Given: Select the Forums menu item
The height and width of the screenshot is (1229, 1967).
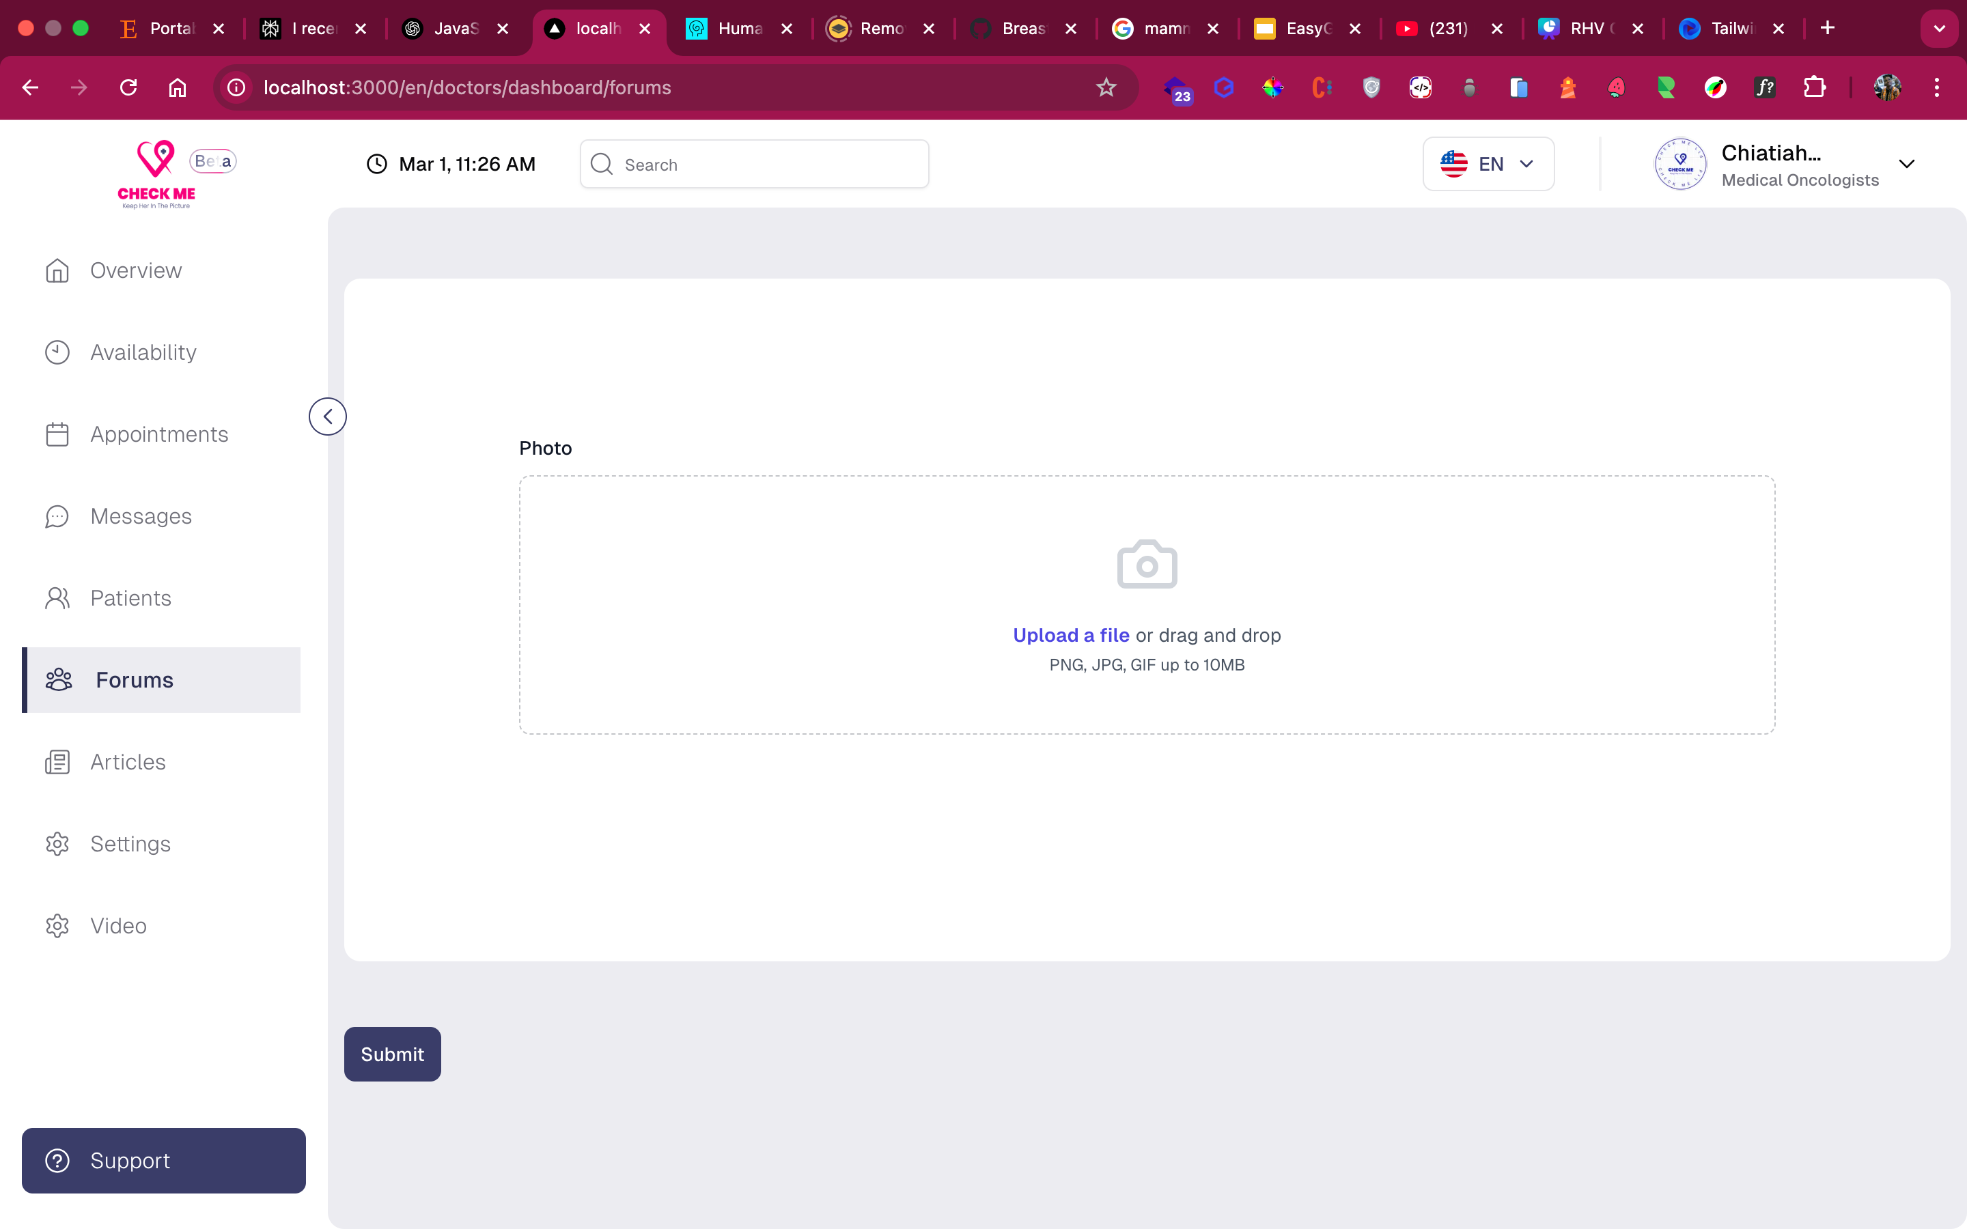Looking at the screenshot, I should pos(134,680).
